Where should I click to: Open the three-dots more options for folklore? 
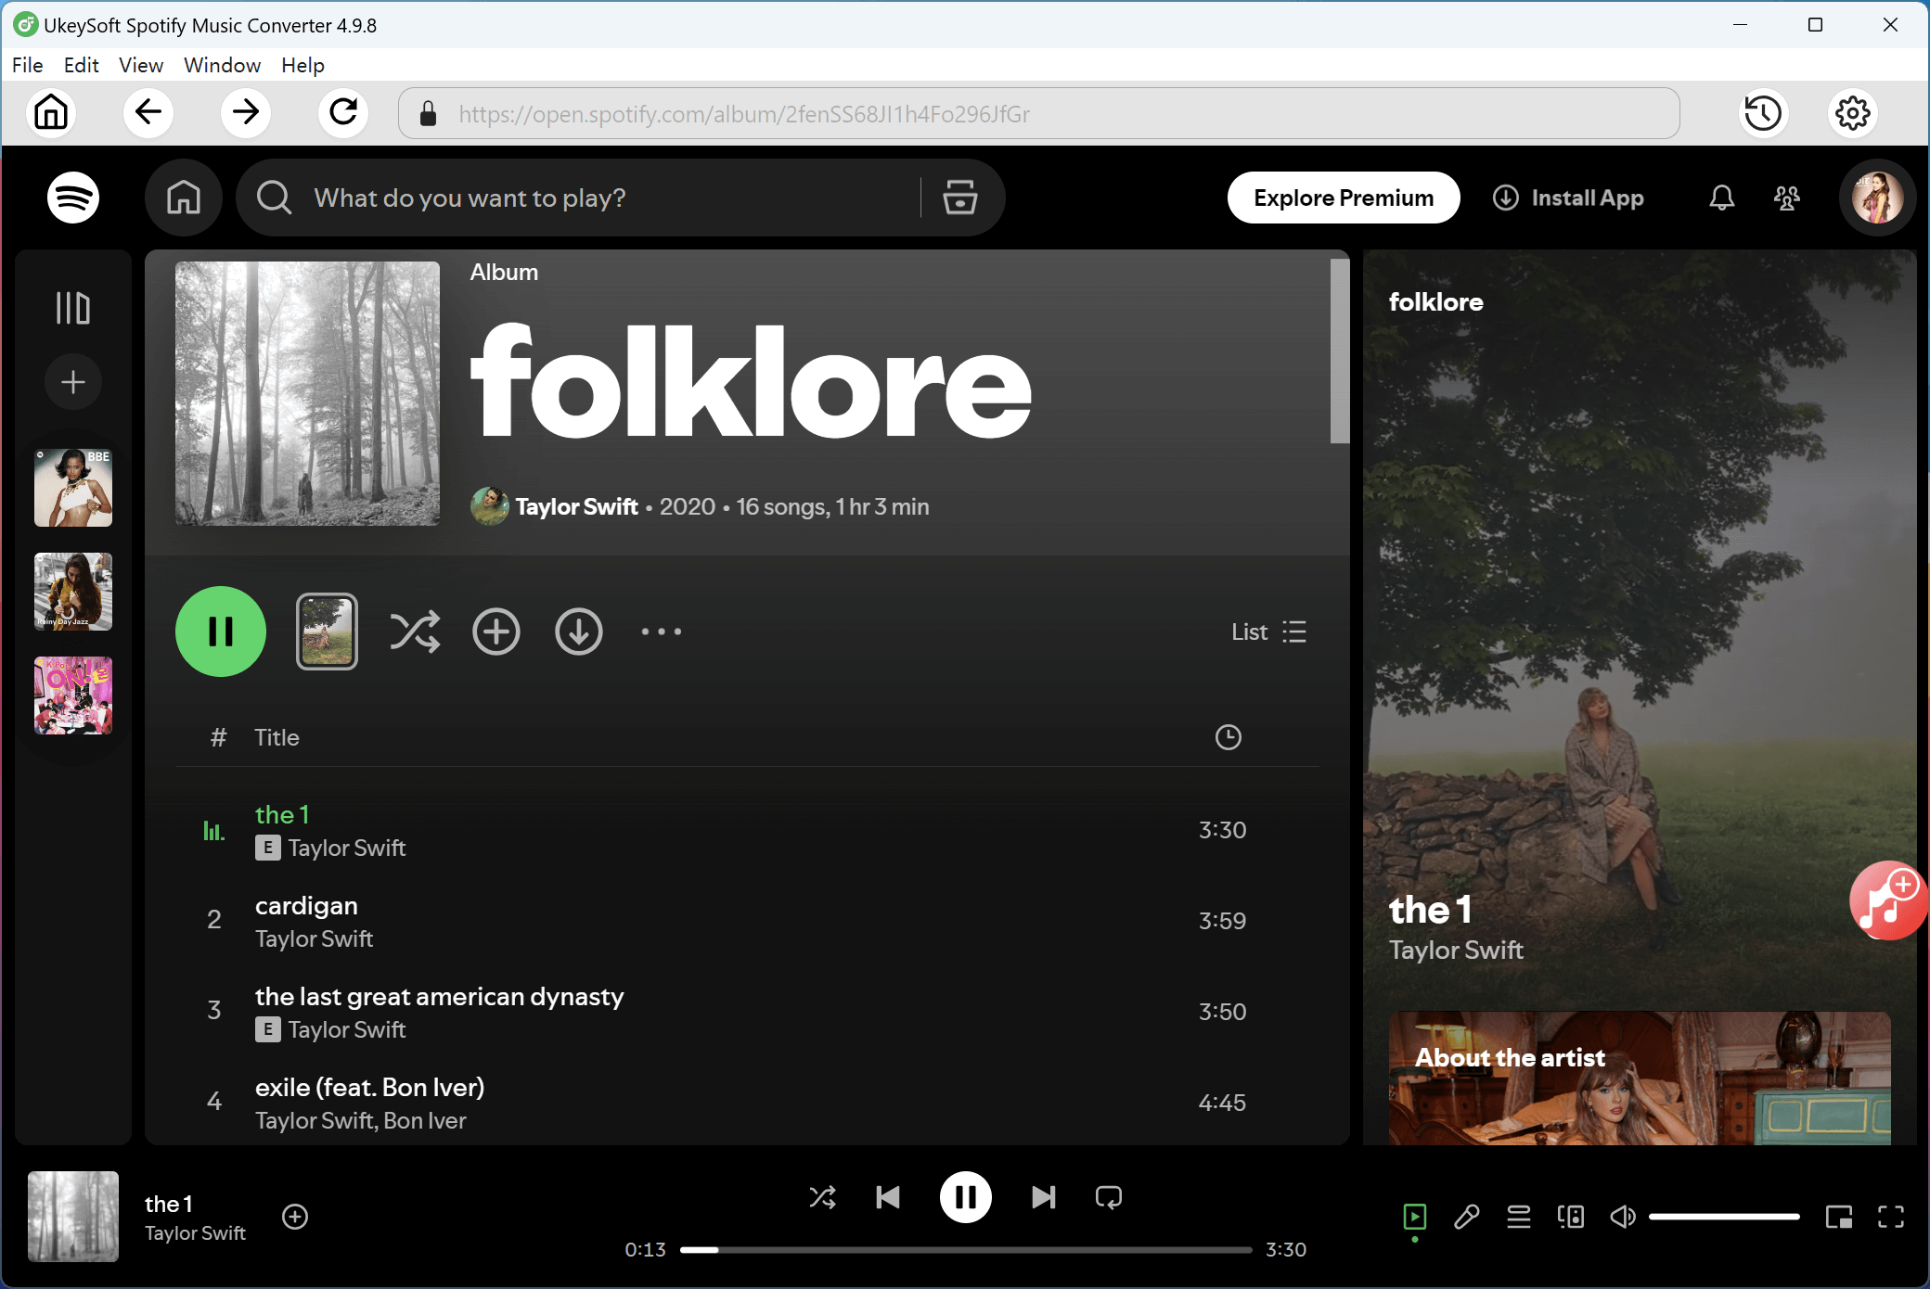click(x=660, y=632)
